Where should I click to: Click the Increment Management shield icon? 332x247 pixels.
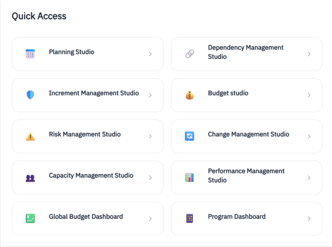pos(30,95)
